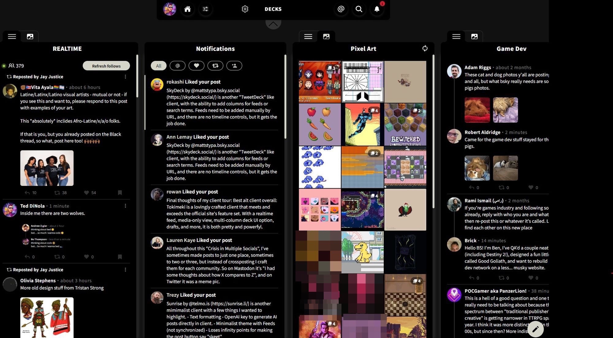Click the follow/person-add icon in Notifications filters
This screenshot has width=613, height=338.
coord(234,66)
